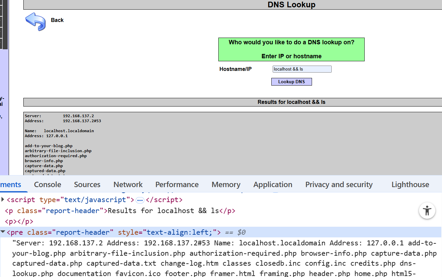Switch to the Console tab

48,184
